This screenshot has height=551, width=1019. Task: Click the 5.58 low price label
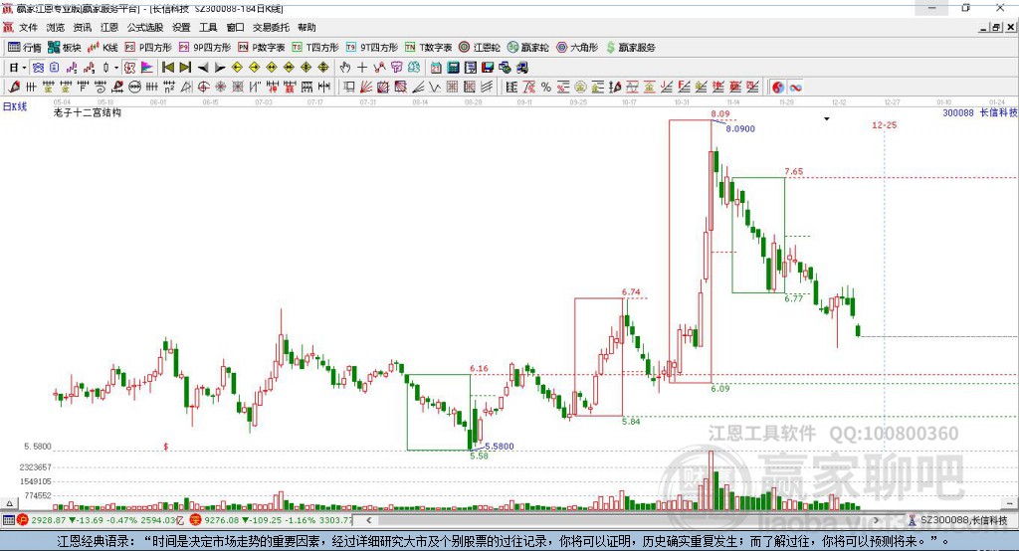coord(479,457)
